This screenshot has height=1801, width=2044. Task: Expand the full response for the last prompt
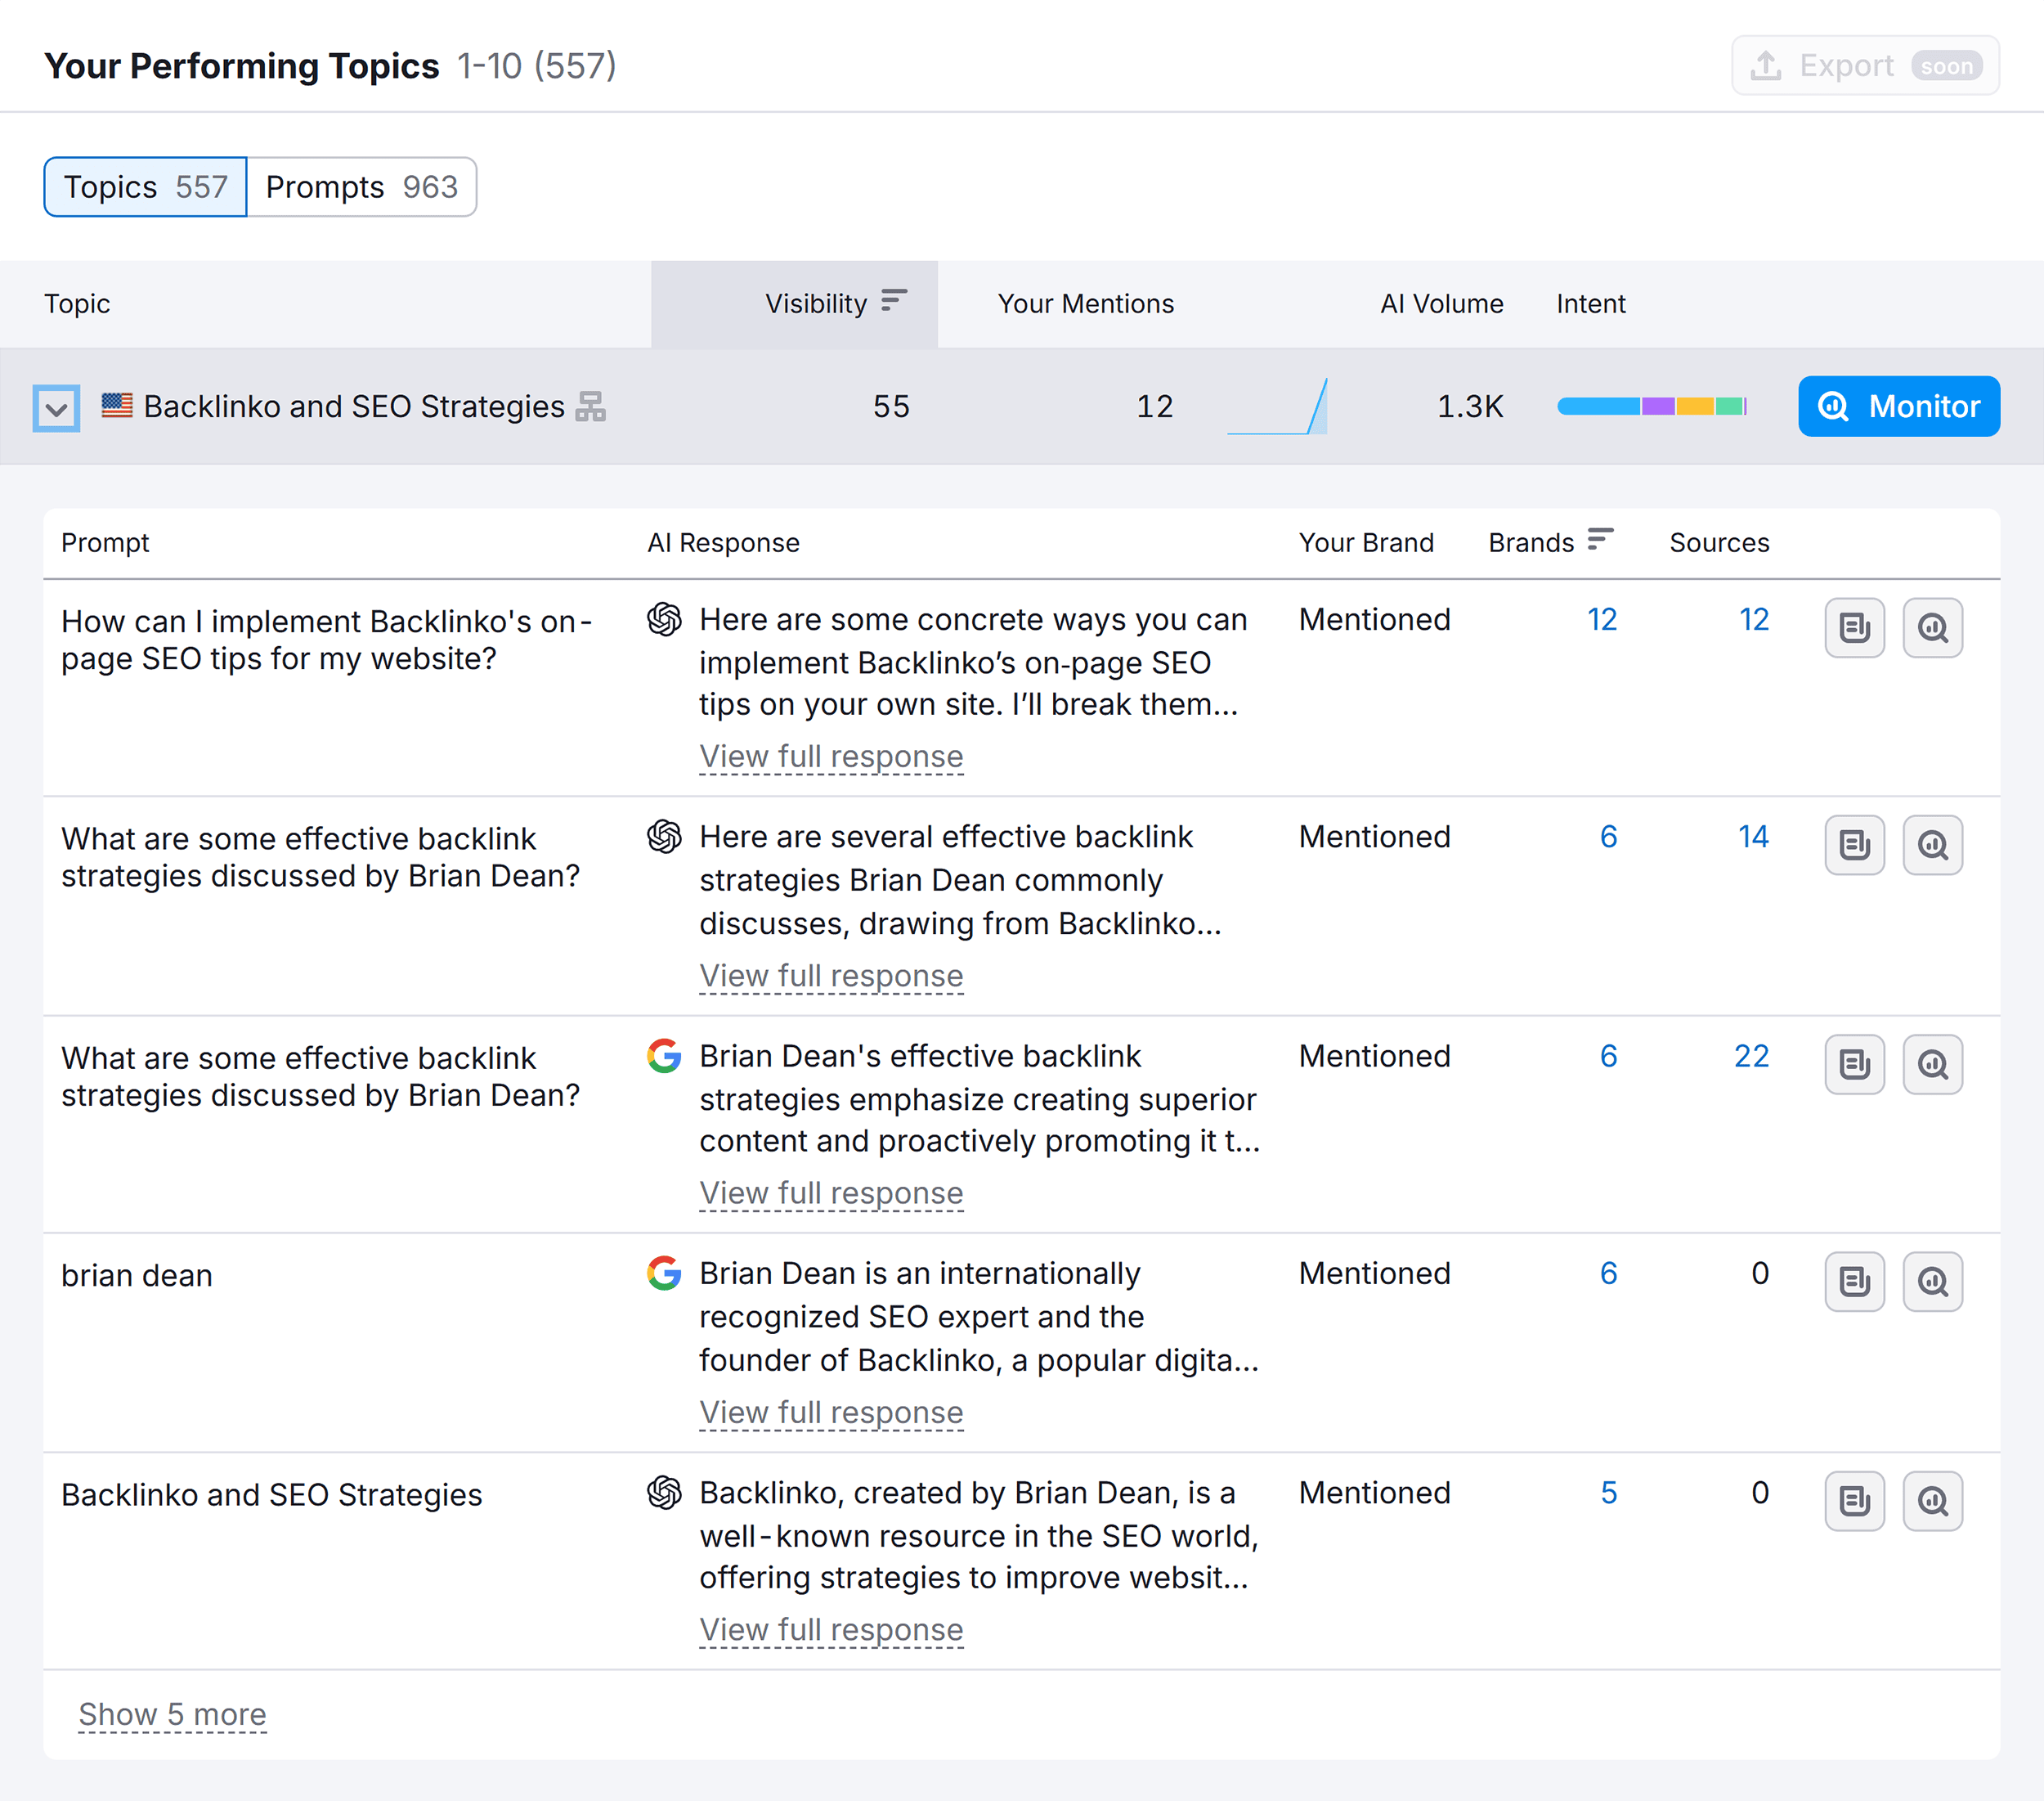point(830,1630)
